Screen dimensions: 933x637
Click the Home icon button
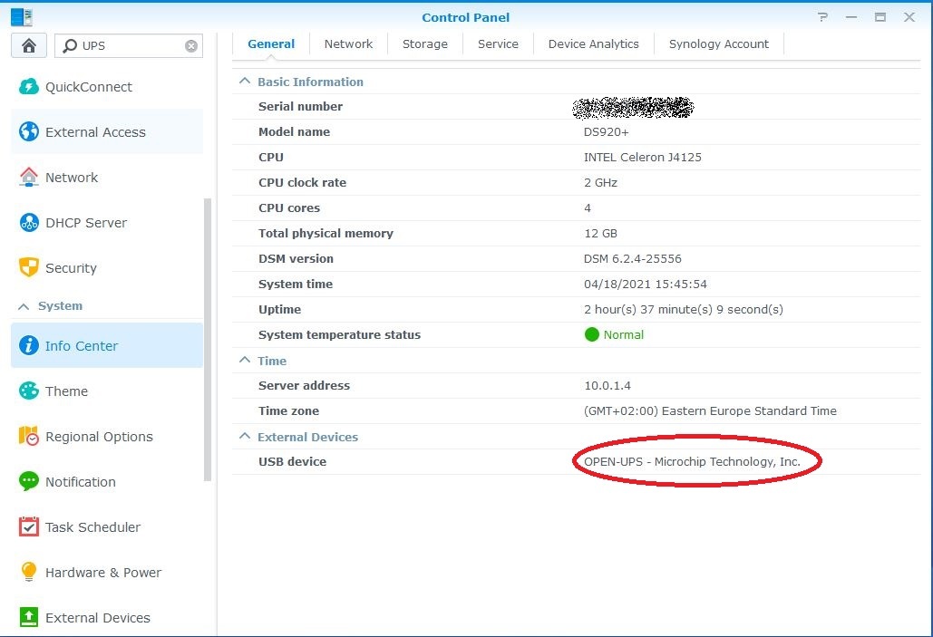[x=29, y=45]
